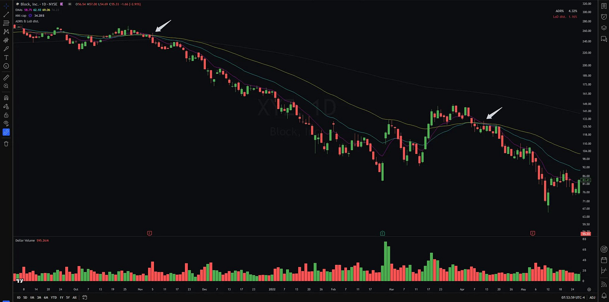609x302 pixels.
Task: Activate the zoom in tool
Action: [6, 86]
